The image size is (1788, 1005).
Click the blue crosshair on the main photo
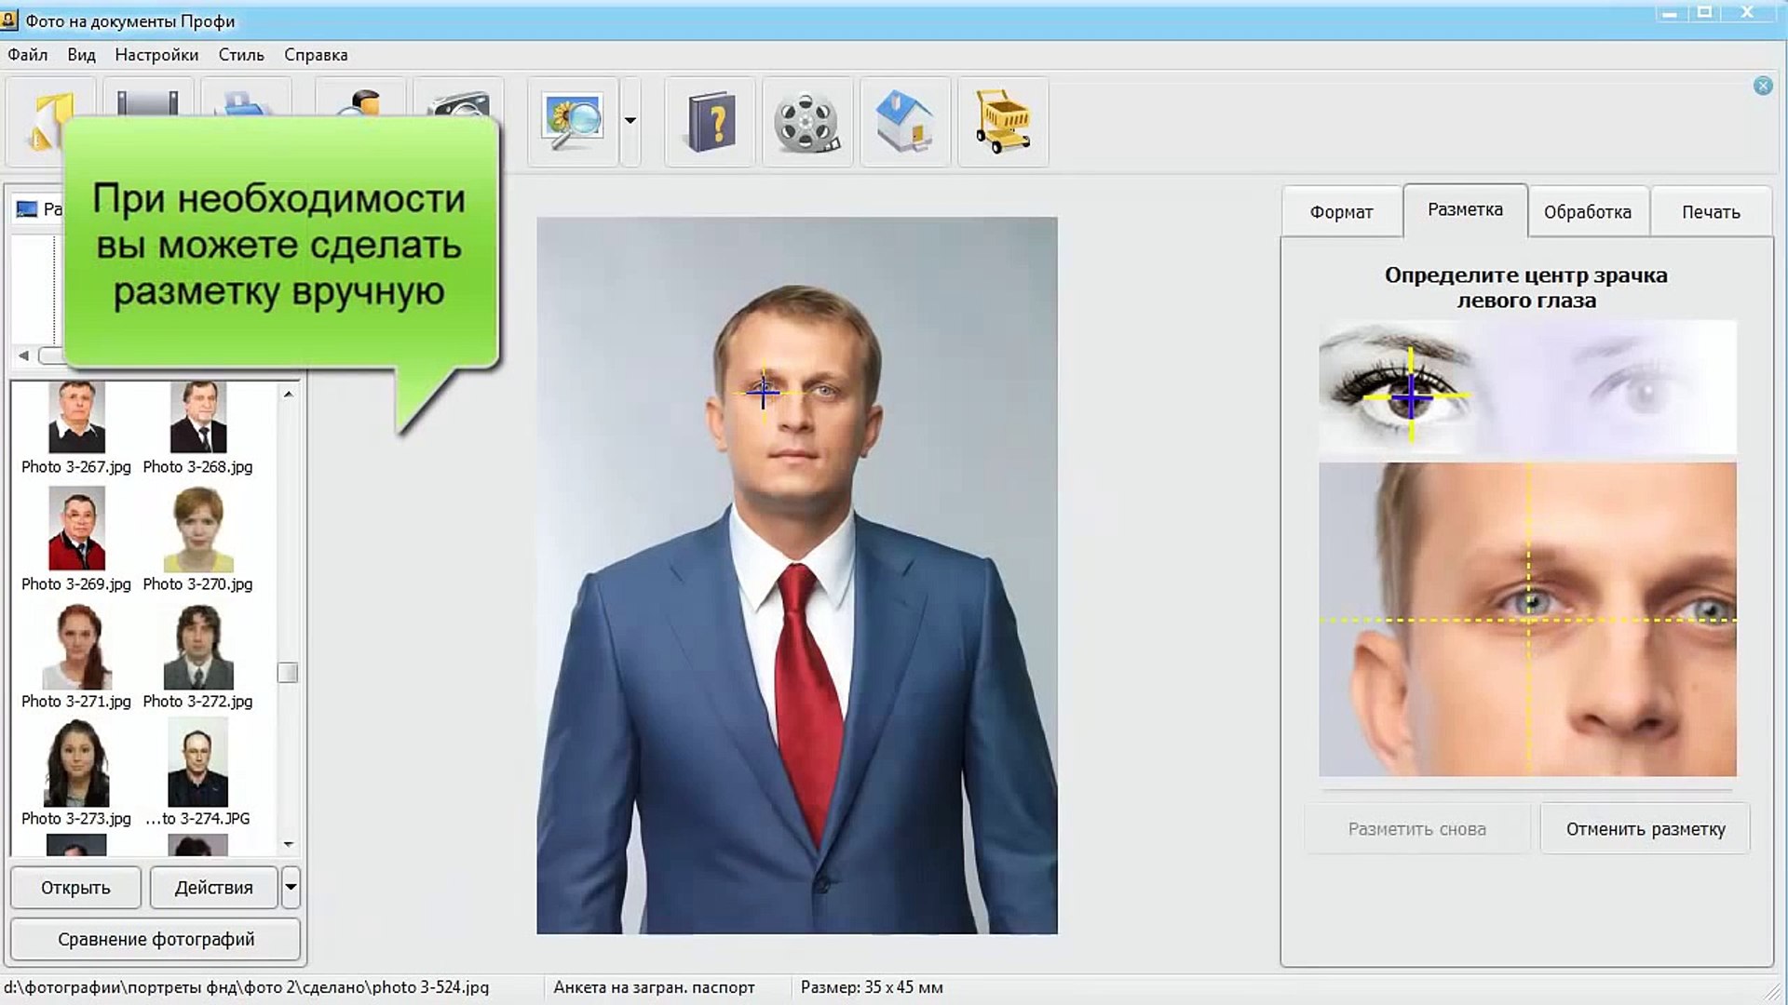[x=763, y=393]
